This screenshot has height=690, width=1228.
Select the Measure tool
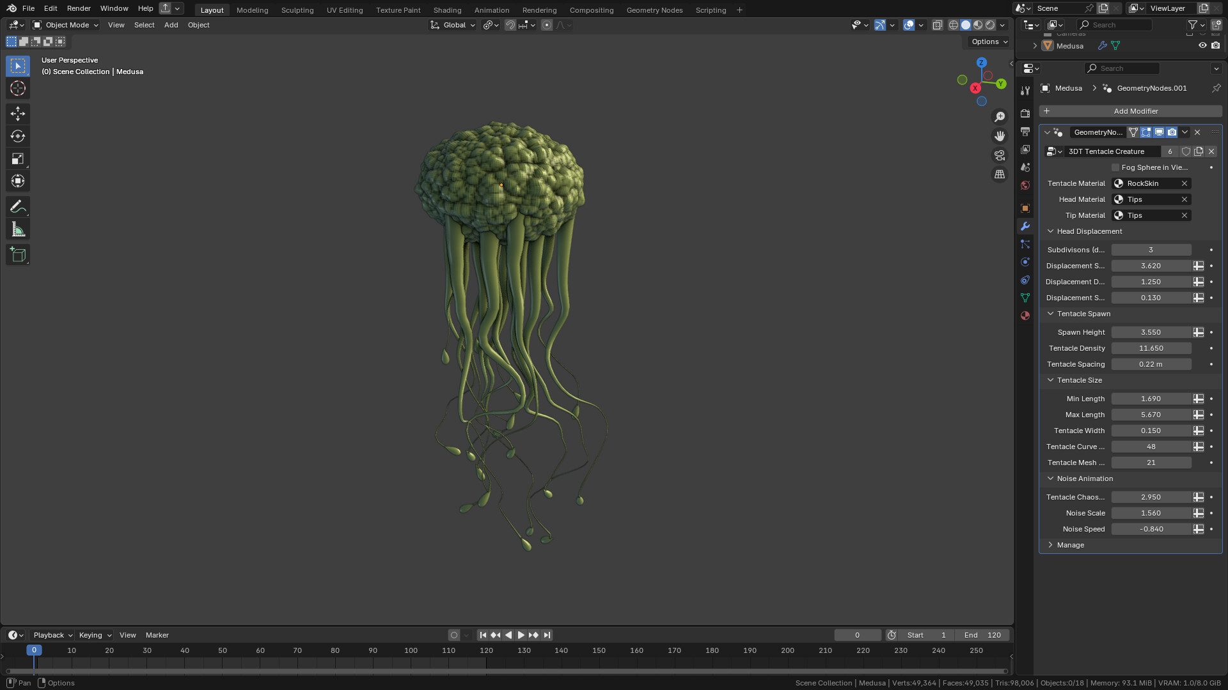[17, 229]
